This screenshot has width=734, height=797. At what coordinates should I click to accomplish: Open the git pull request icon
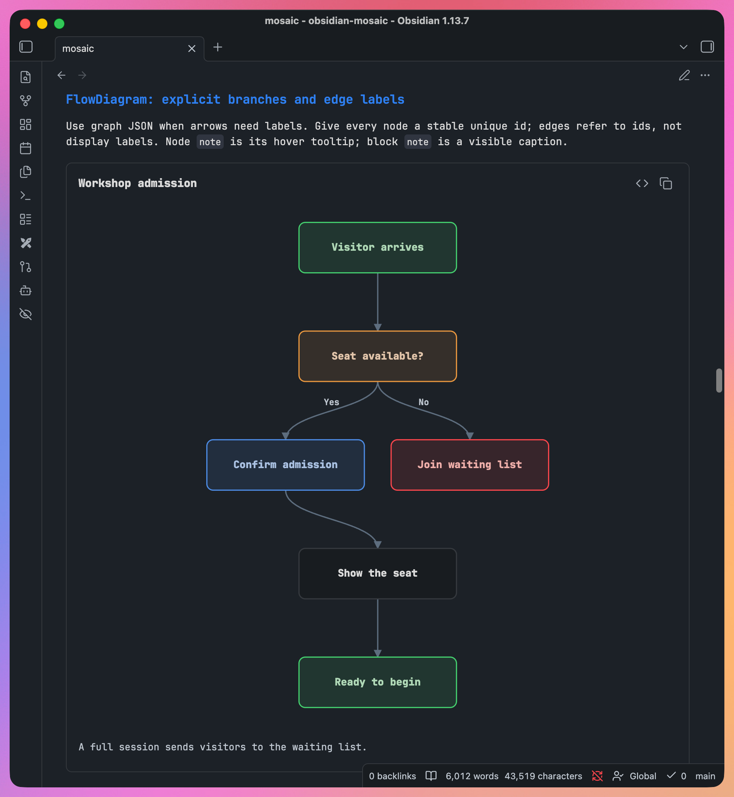[26, 266]
